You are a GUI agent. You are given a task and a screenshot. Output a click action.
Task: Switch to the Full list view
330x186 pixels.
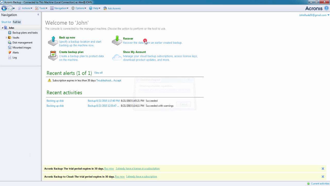tap(17, 22)
